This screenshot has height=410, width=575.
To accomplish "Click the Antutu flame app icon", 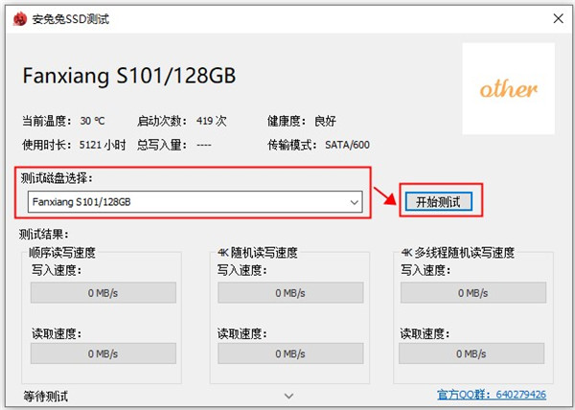I will click(x=20, y=19).
